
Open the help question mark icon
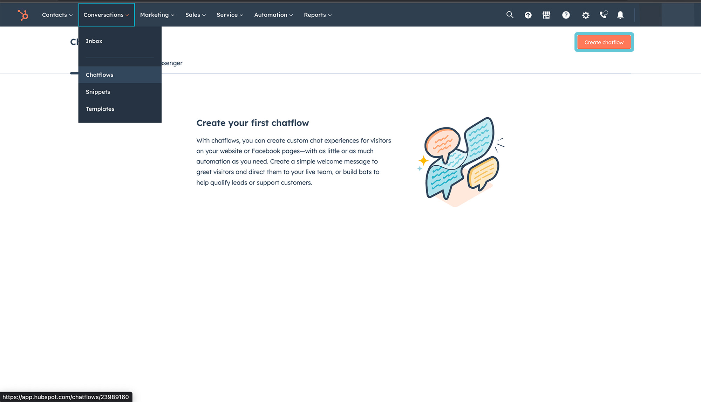[566, 15]
